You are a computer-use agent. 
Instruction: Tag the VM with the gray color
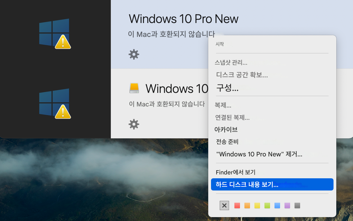[297, 205]
